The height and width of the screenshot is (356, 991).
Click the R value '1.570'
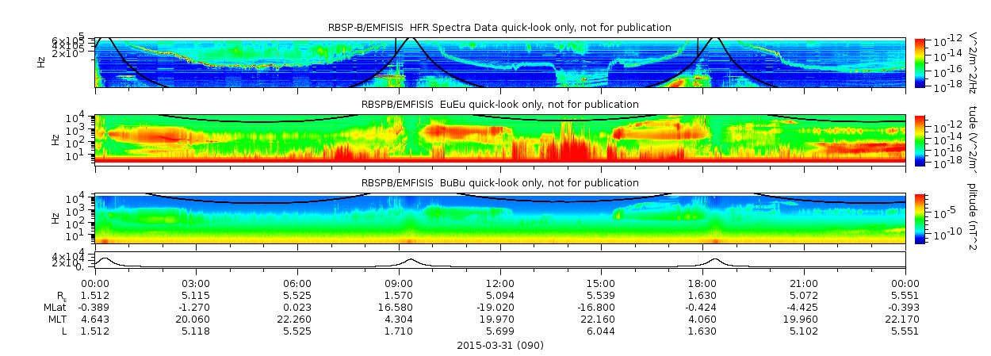coord(399,296)
